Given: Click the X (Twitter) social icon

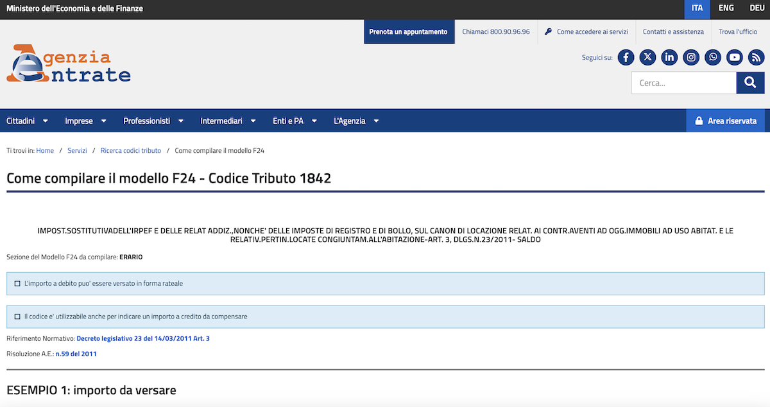Looking at the screenshot, I should point(647,57).
